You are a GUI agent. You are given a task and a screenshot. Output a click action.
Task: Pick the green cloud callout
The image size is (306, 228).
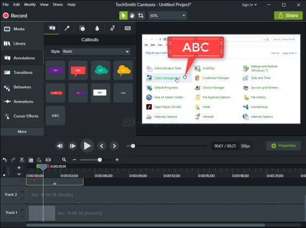[101, 70]
